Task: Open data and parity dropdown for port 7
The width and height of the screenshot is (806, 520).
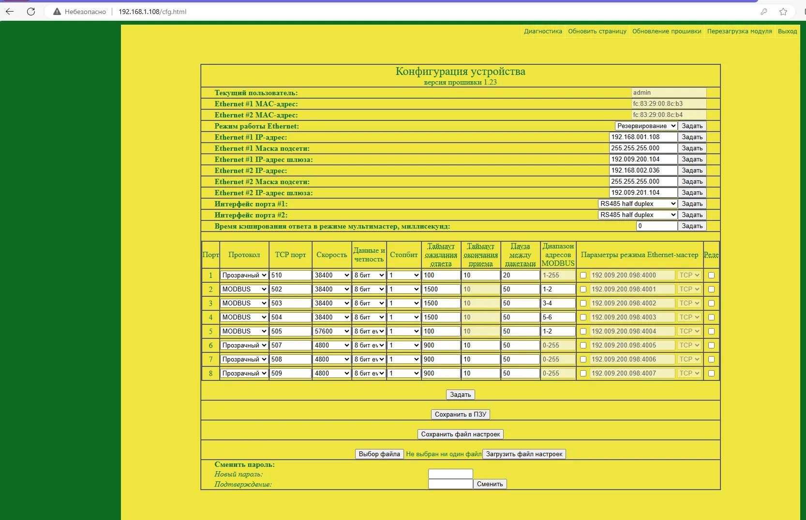Action: click(369, 360)
